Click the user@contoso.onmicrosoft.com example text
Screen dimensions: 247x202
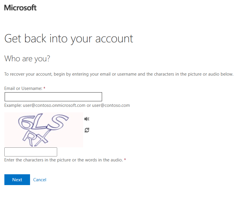(x=54, y=105)
